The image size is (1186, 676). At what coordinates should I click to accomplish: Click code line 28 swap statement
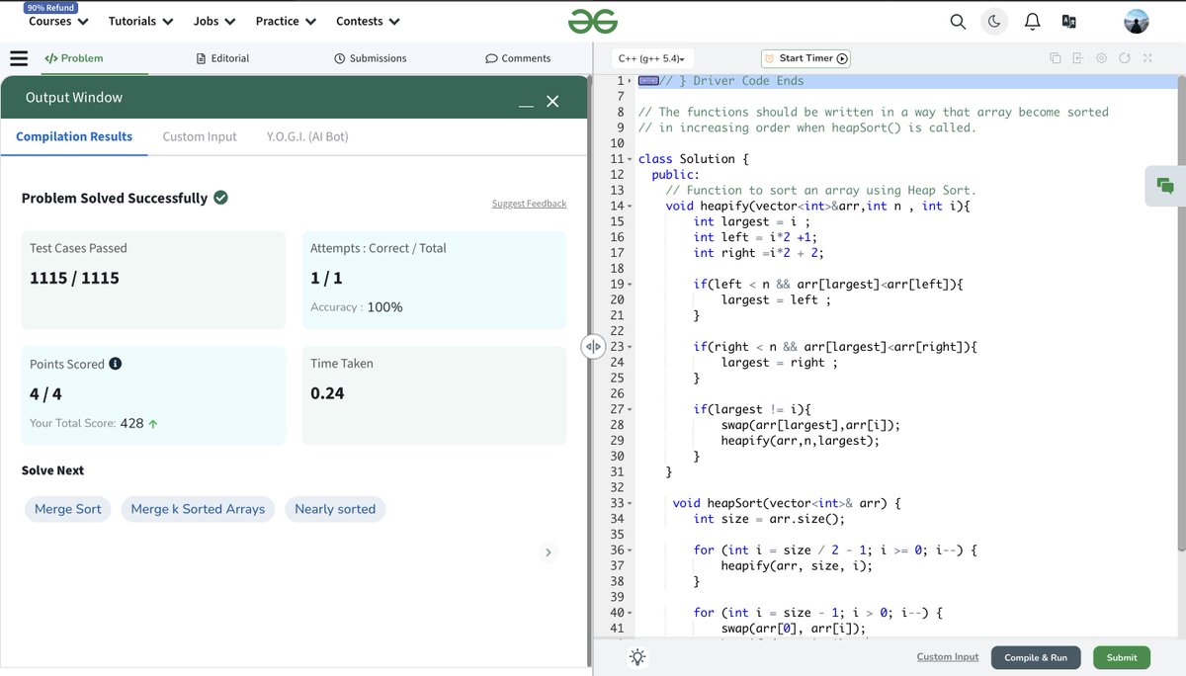pyautogui.click(x=810, y=425)
